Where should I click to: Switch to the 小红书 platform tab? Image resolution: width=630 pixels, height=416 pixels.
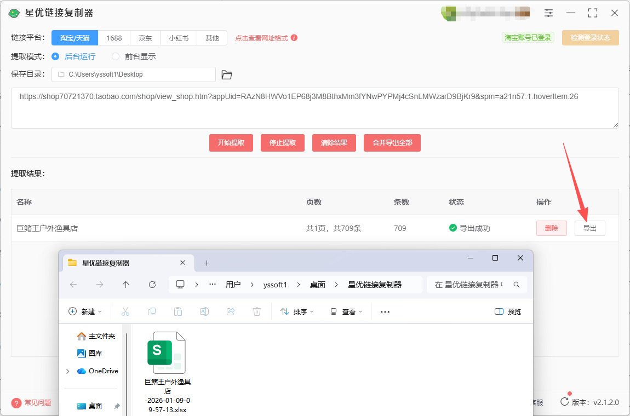[x=179, y=38]
